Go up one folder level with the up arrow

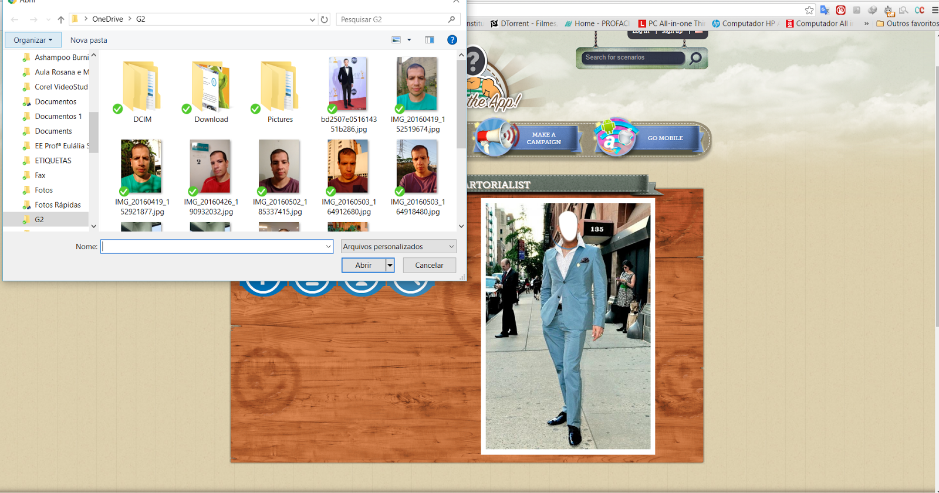pos(61,19)
